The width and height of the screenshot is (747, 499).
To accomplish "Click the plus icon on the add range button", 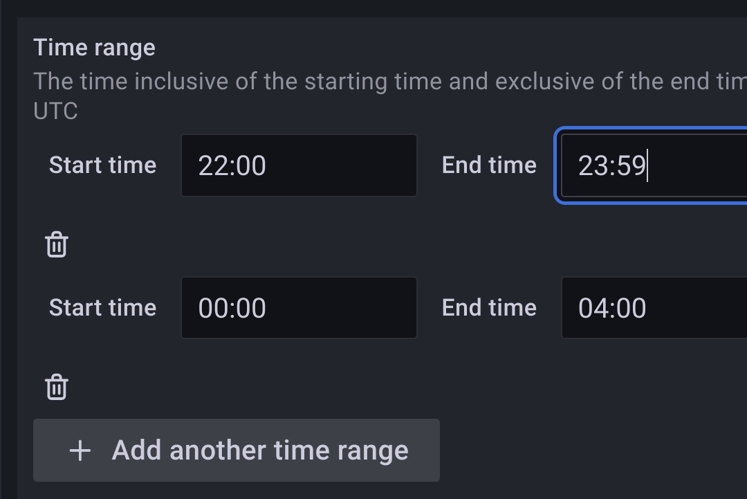I will 80,451.
